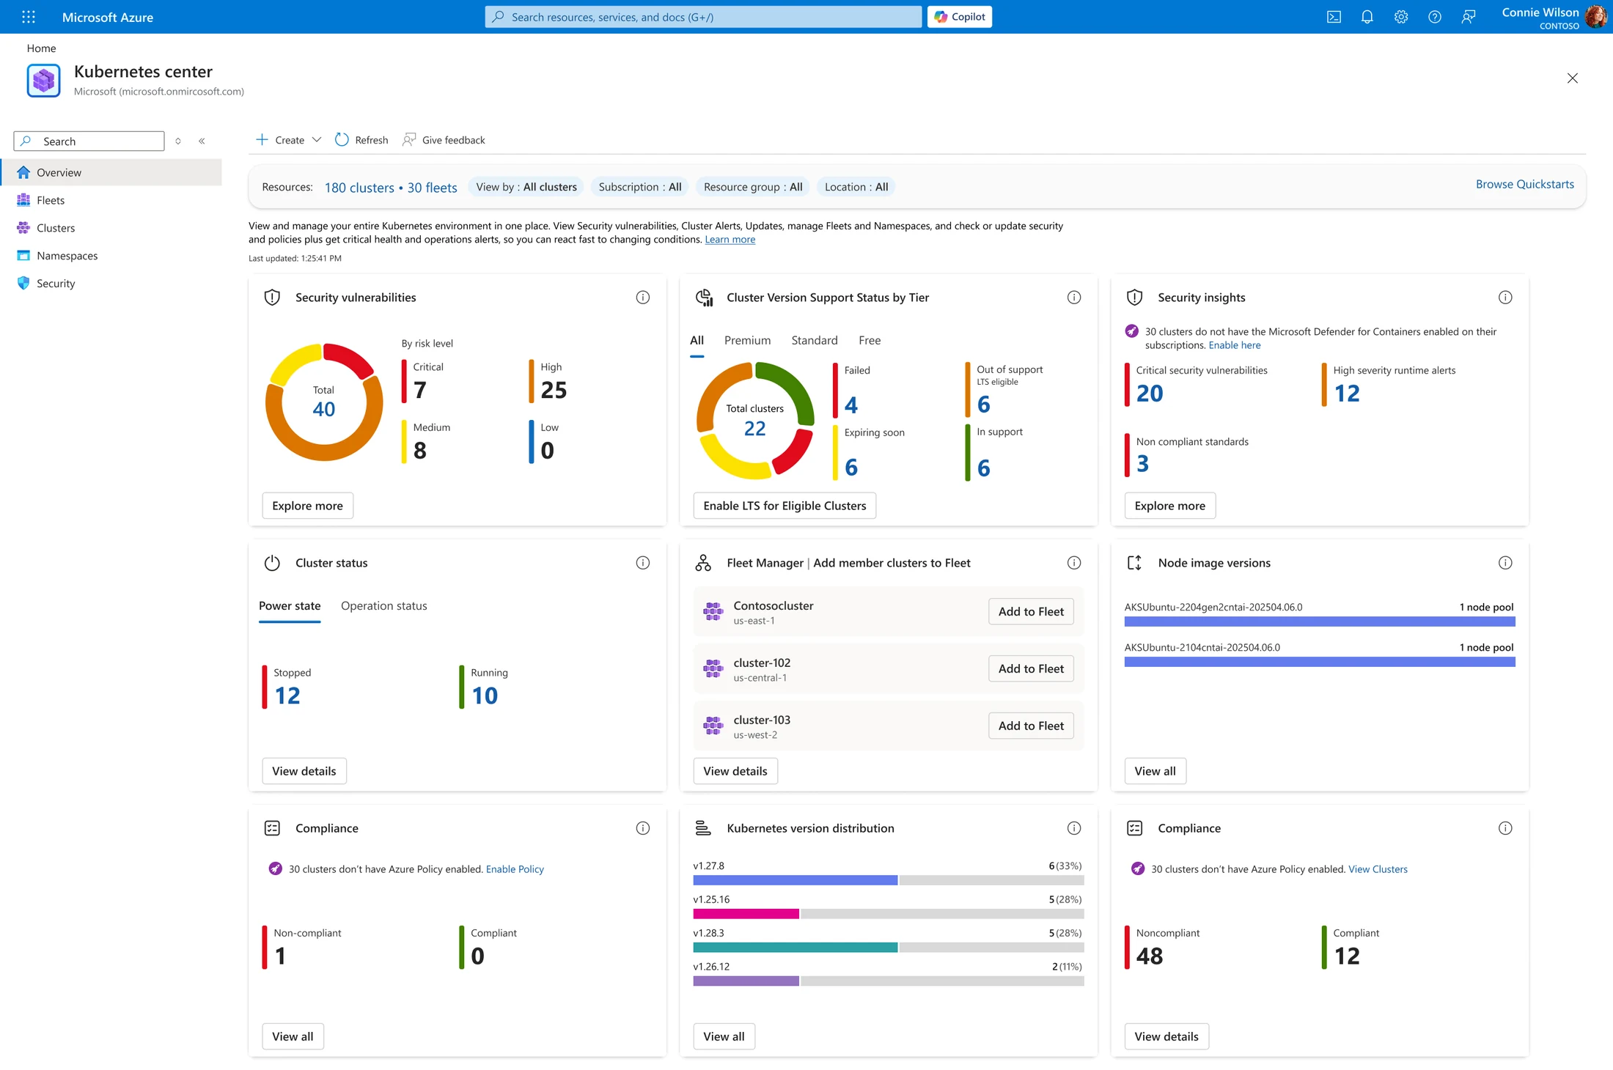The image size is (1613, 1070).
Task: Click the top bar feedback icon
Action: (x=1469, y=17)
